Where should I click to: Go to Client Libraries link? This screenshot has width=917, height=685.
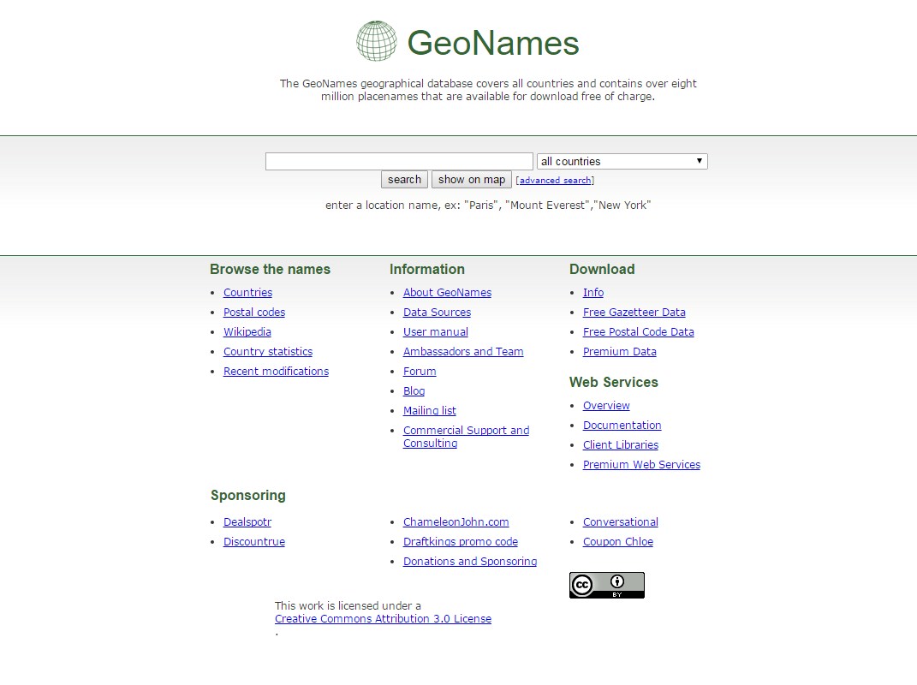(620, 445)
